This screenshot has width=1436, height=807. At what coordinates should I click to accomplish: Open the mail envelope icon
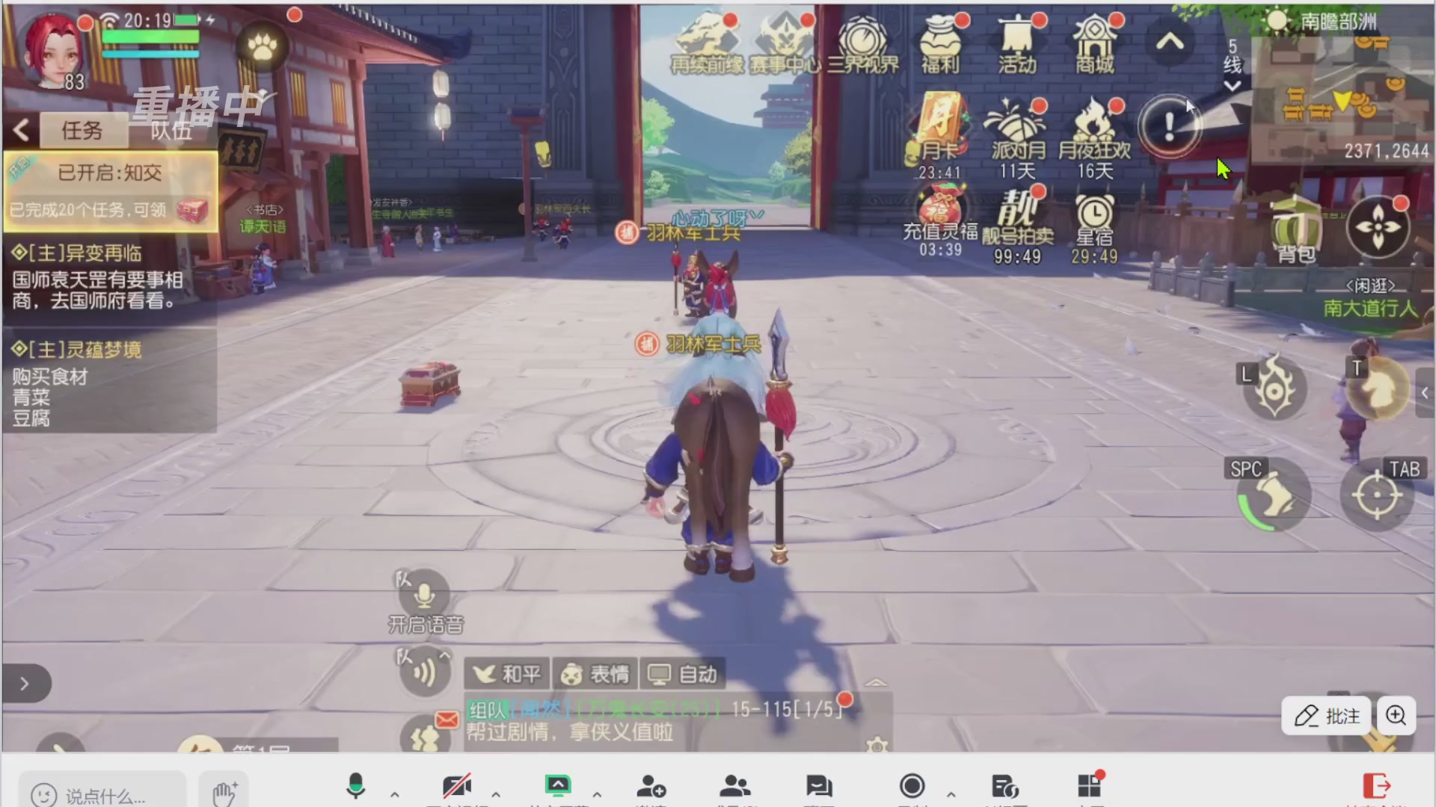pos(447,720)
